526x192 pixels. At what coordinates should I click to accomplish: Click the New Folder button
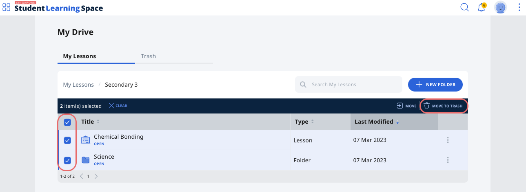point(435,85)
